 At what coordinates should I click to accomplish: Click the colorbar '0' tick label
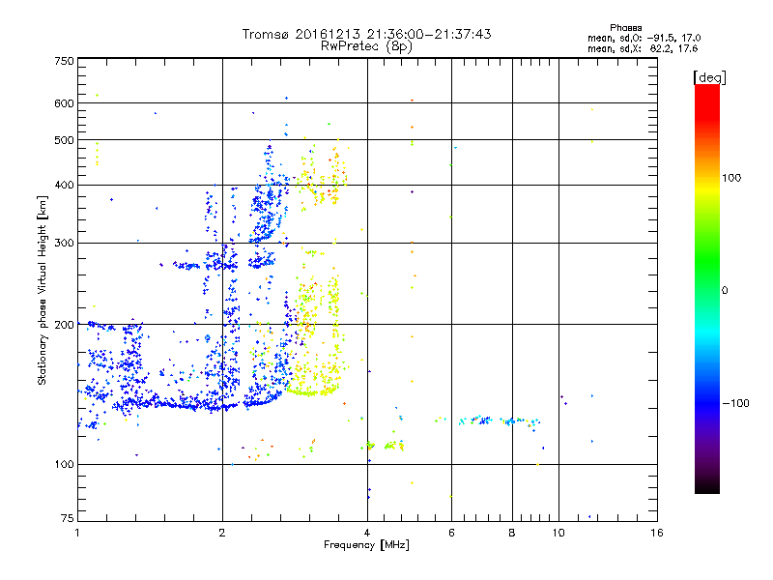[x=724, y=290]
